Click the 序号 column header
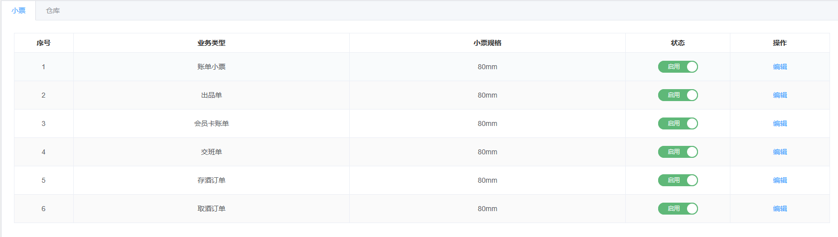 pyautogui.click(x=43, y=43)
